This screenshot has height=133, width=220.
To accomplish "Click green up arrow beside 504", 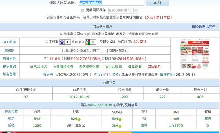I will click(x=120, y=119).
